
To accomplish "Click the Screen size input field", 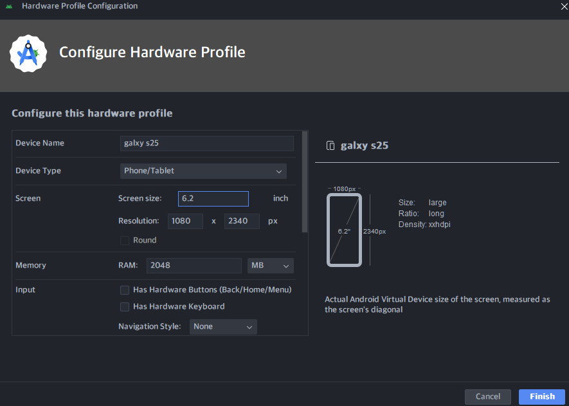I will [213, 199].
